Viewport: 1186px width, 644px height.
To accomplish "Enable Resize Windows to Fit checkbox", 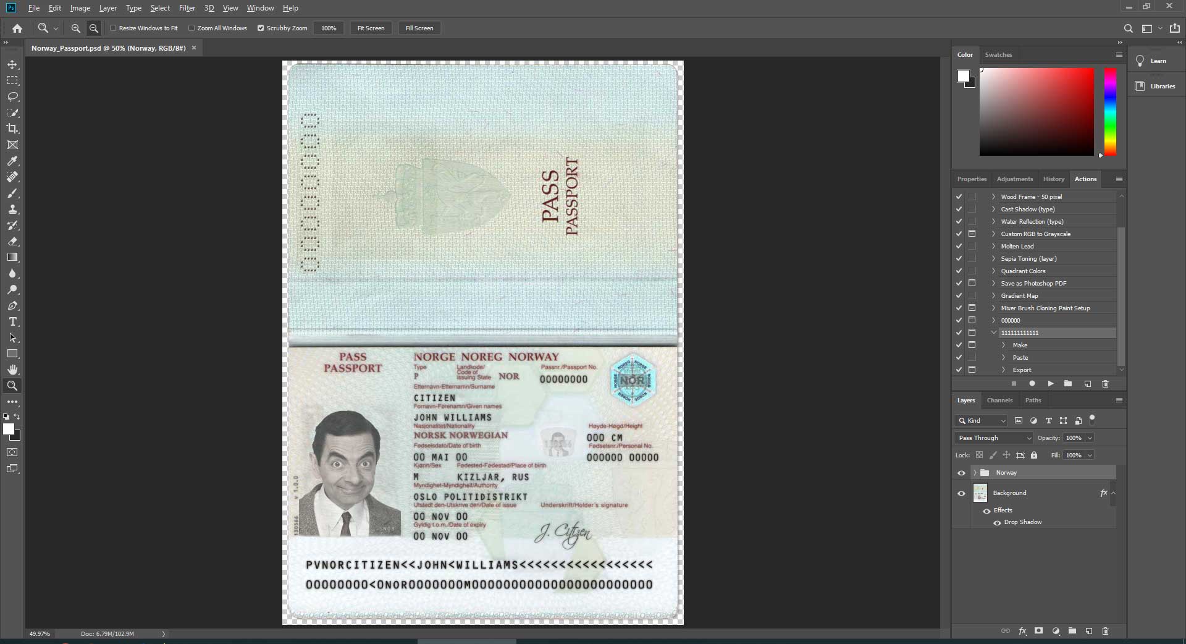I will coord(113,28).
